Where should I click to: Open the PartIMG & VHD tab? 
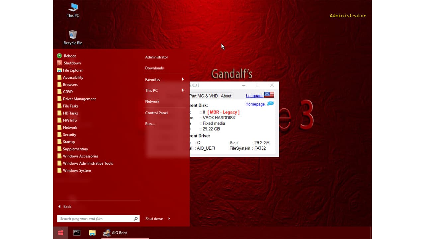click(x=203, y=96)
